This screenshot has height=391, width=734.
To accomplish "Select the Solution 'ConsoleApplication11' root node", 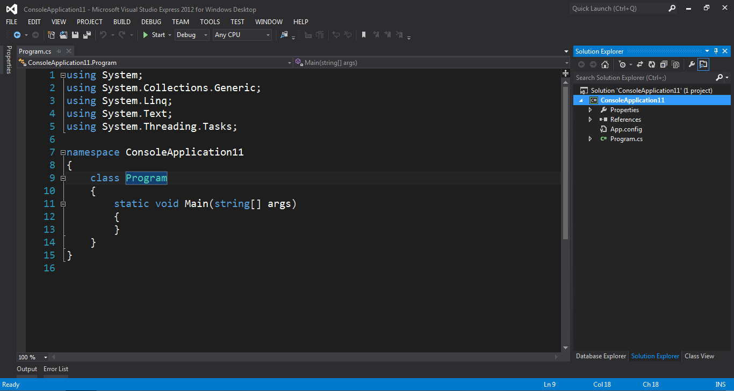I will pos(651,91).
